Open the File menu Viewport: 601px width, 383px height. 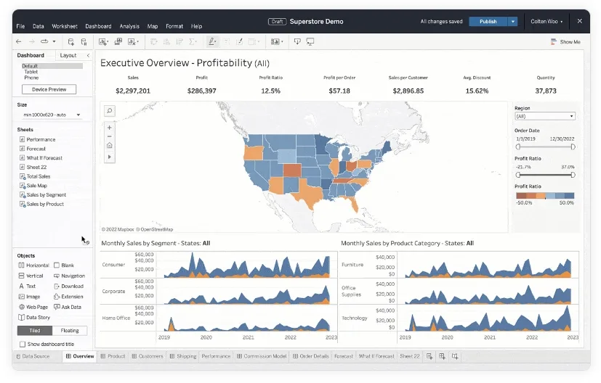20,26
